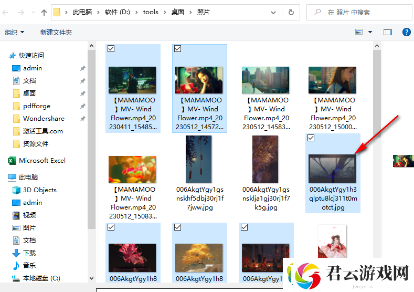This screenshot has height=292, width=414.
Task: Open the address bar history dropdown
Action: (x=273, y=13)
